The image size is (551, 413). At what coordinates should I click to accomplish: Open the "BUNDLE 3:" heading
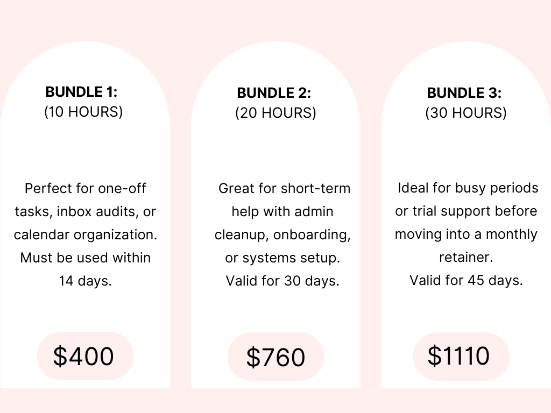click(x=464, y=93)
